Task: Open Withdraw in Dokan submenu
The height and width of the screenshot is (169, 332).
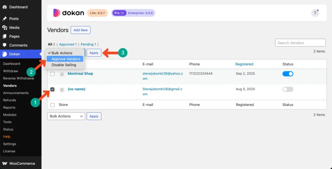Action: coord(10,71)
